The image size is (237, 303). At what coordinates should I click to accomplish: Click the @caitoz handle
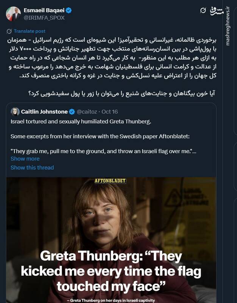(x=87, y=111)
